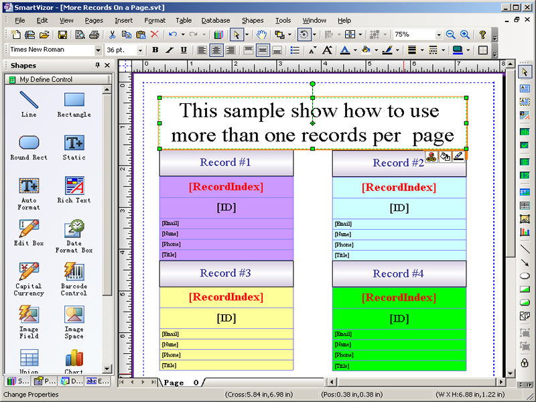This screenshot has height=402, width=536.
Task: Open the font name dropdown
Action: (98, 50)
